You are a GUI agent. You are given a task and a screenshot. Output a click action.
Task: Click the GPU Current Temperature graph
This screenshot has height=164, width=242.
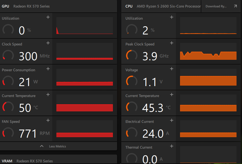click(x=85, y=103)
